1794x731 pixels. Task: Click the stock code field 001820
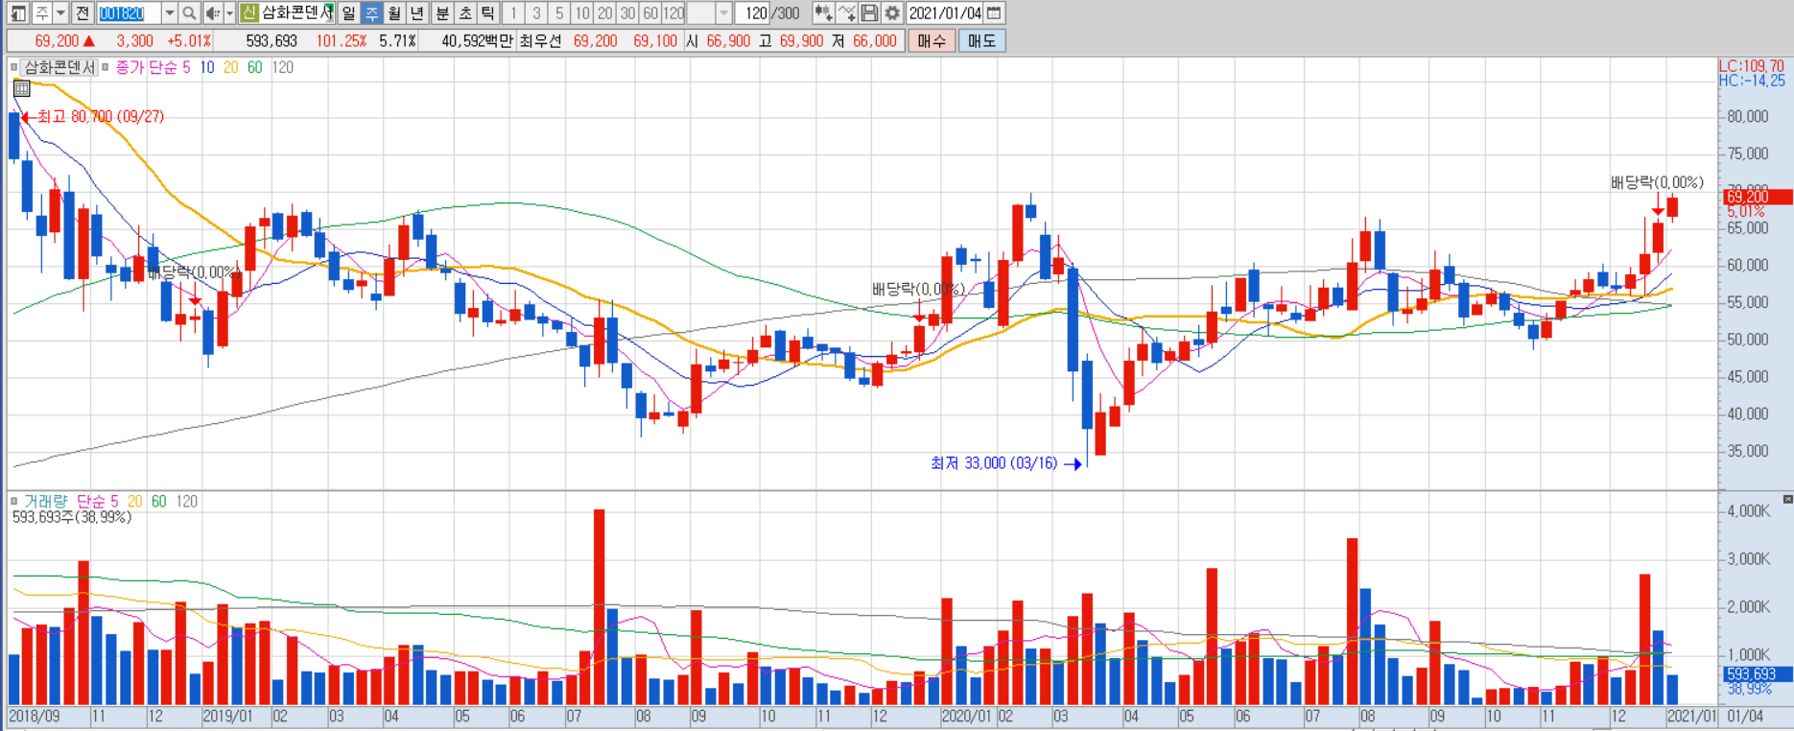coord(129,13)
